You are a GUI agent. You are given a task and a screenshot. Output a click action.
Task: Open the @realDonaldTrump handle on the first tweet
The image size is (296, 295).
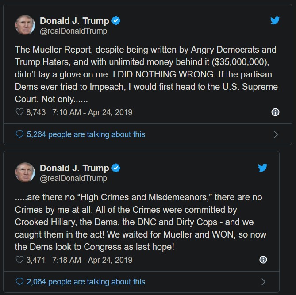click(73, 31)
